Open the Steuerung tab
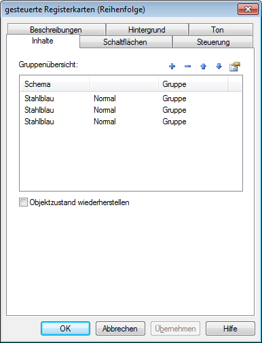Viewport: 262px width, 343px height. click(x=213, y=42)
